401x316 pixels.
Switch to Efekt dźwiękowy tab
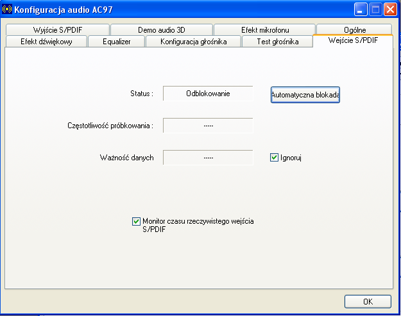[46, 42]
